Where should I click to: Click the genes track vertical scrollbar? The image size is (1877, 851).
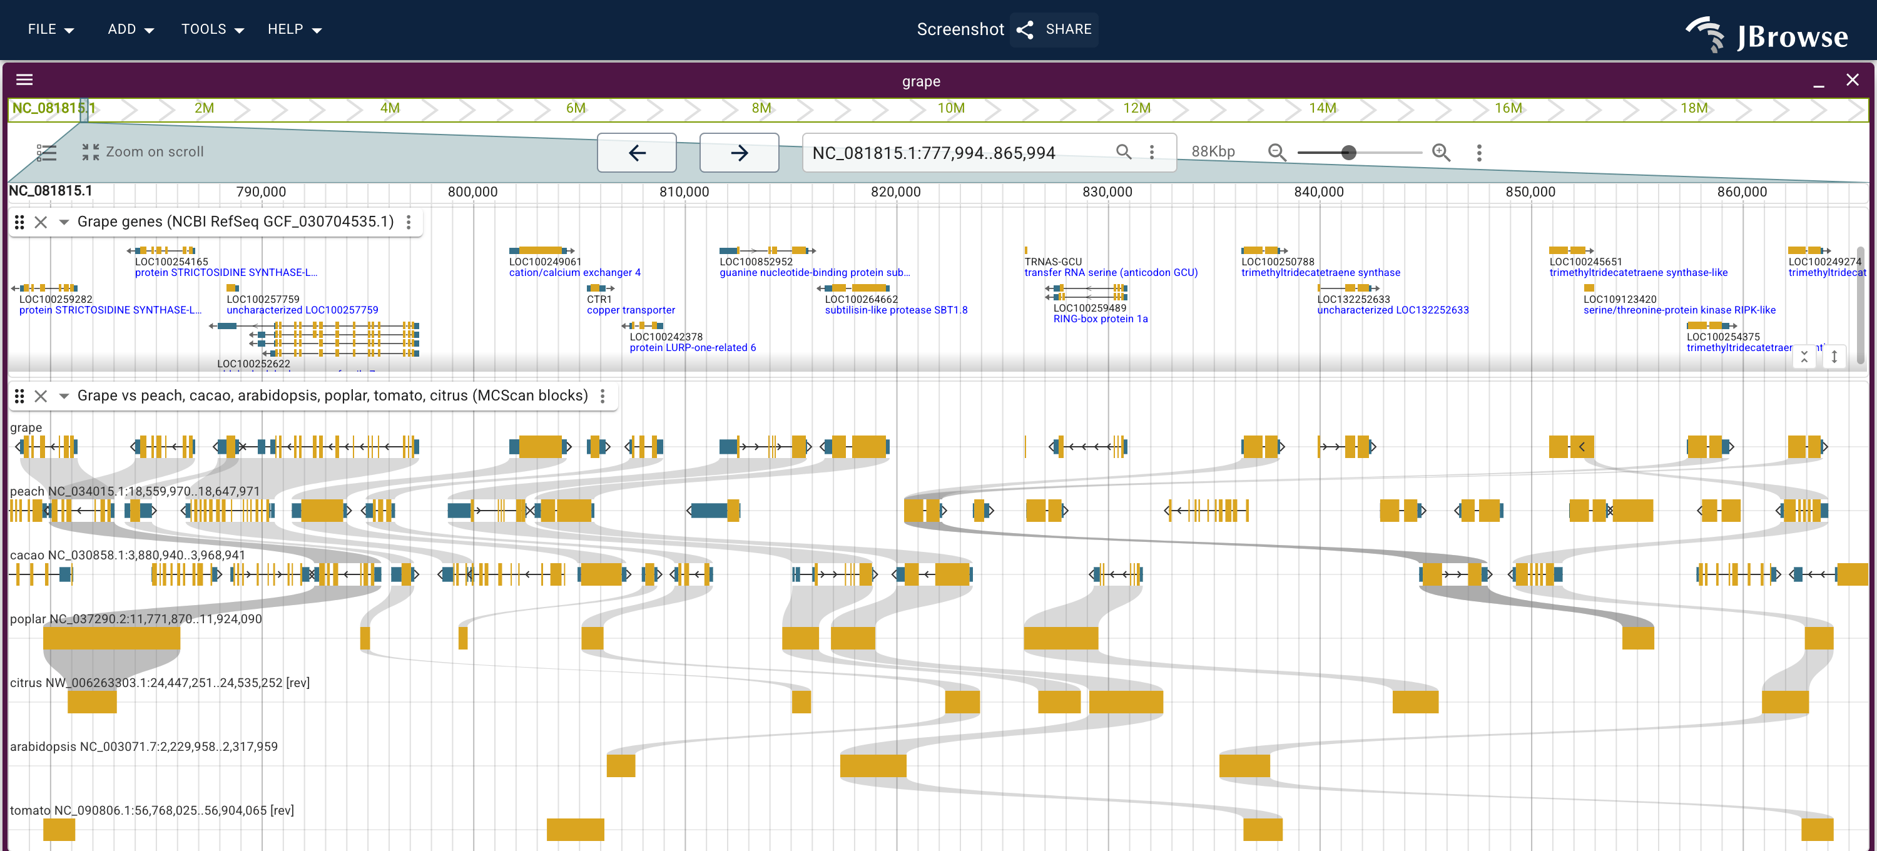1859,306
